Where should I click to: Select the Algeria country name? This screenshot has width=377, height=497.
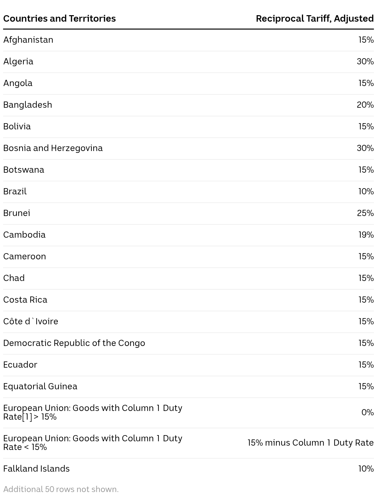point(18,62)
